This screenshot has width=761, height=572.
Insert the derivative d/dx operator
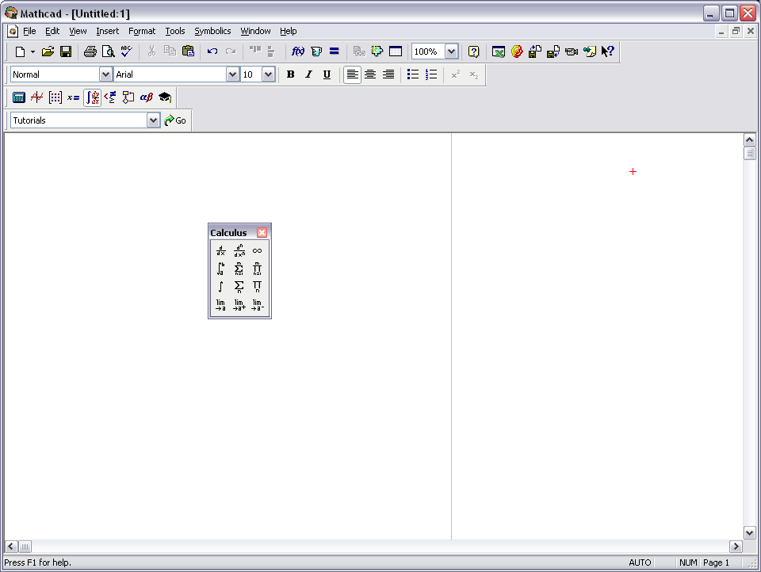point(221,251)
